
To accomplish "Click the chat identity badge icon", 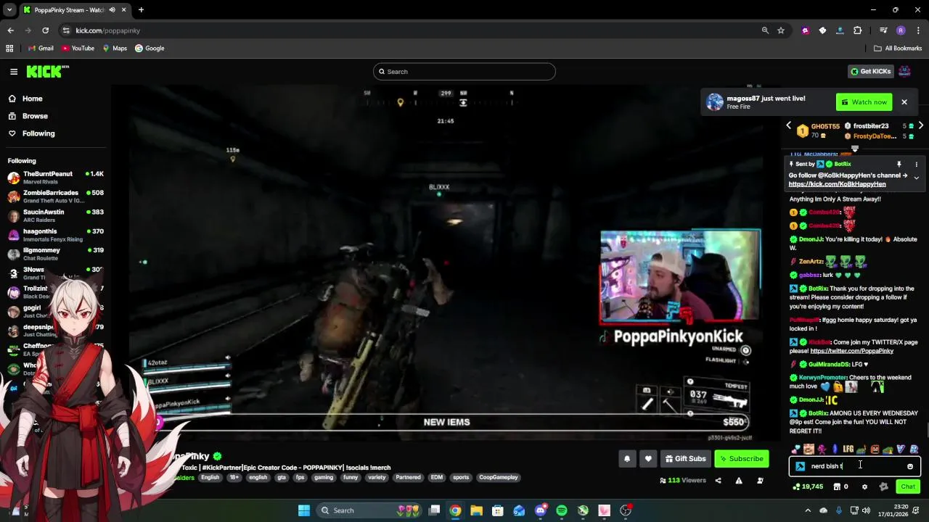I will 800,467.
